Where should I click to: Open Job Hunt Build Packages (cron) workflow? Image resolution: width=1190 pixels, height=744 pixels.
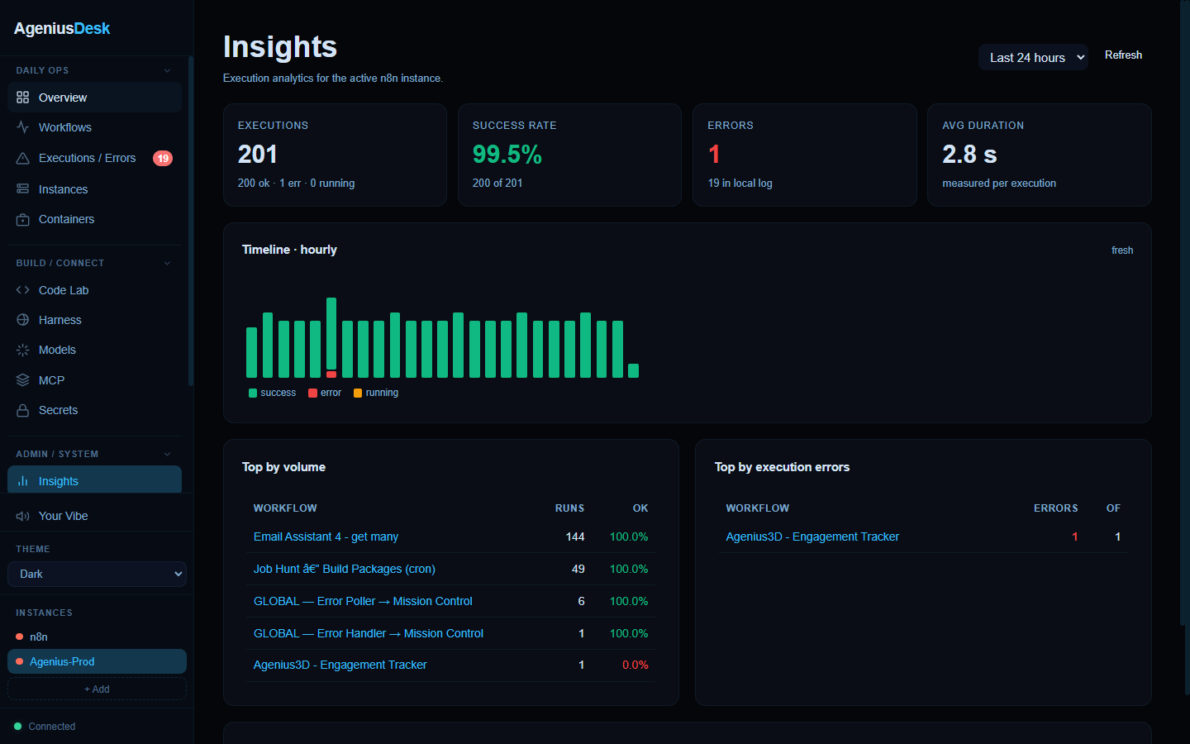click(x=344, y=569)
